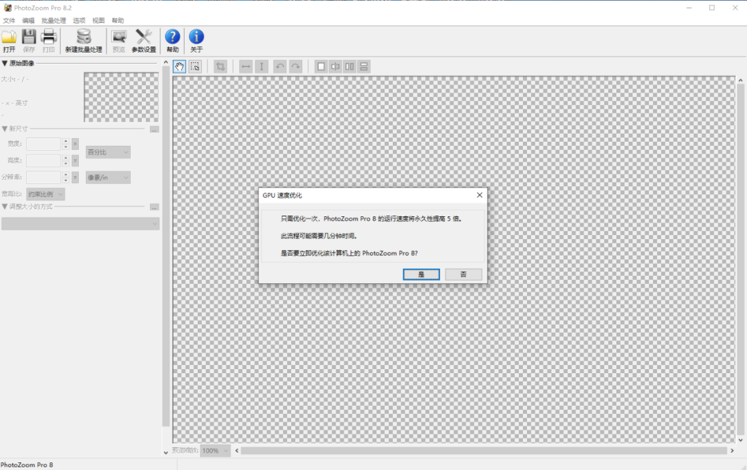This screenshot has height=470, width=747.
Task: Select the hand pan tool
Action: pos(180,66)
